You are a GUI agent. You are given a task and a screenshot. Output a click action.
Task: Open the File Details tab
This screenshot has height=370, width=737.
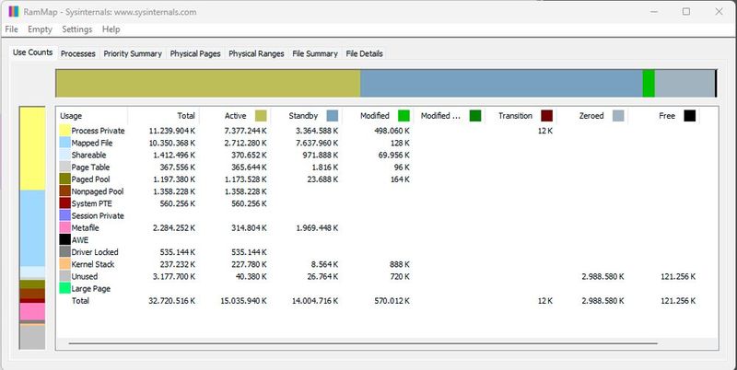[364, 53]
